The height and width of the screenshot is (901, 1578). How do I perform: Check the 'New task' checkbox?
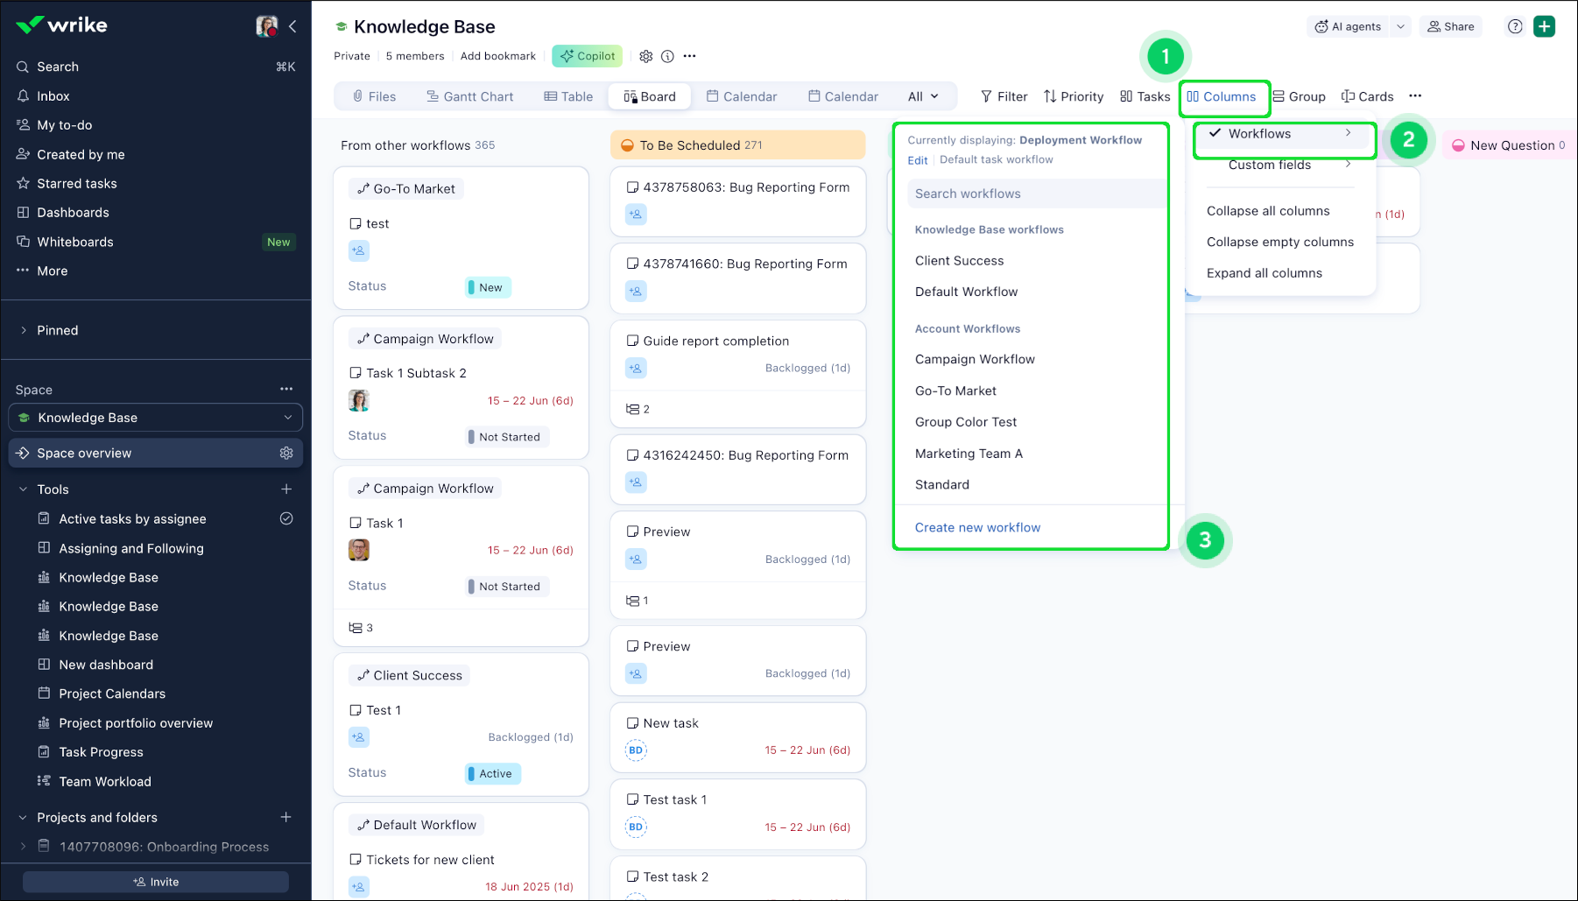(x=632, y=723)
